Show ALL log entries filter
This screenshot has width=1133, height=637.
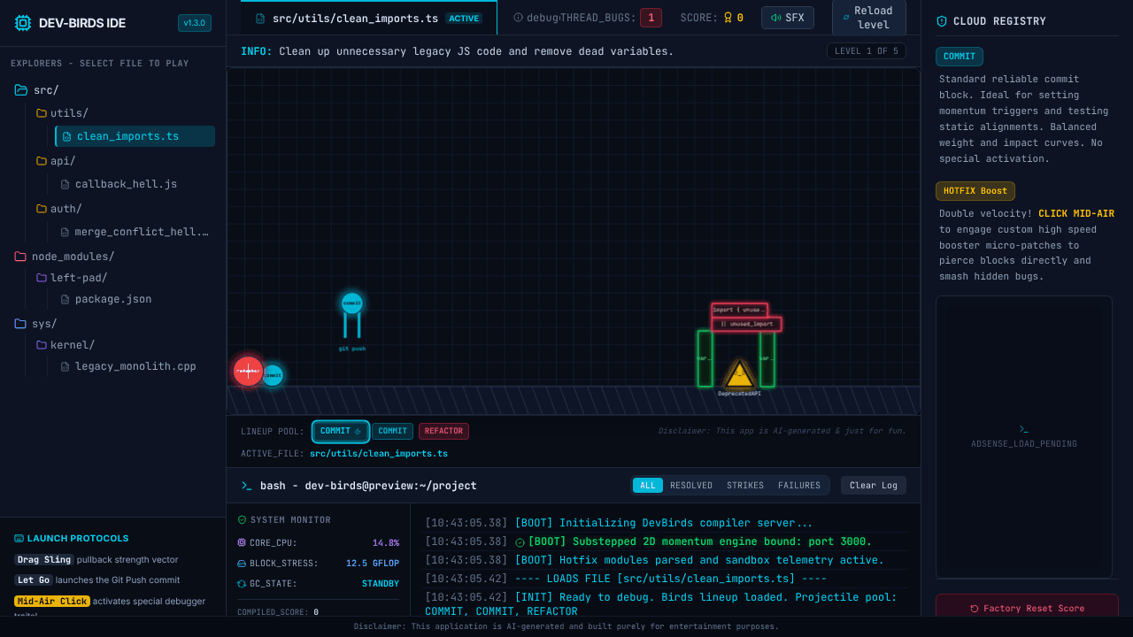[x=648, y=486]
